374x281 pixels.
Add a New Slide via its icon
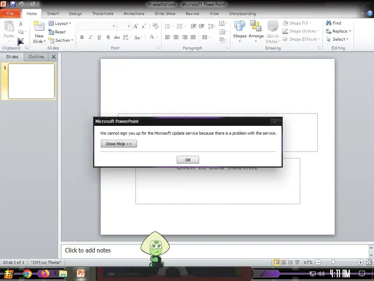[x=39, y=26]
